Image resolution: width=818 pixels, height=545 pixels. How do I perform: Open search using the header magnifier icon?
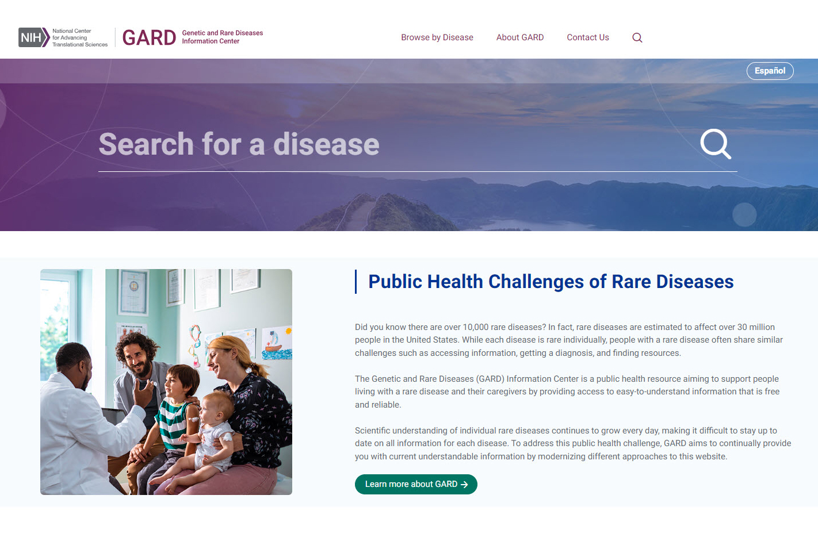click(637, 37)
